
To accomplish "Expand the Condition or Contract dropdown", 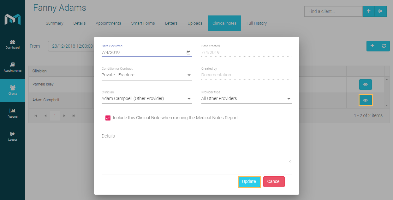I will point(189,75).
